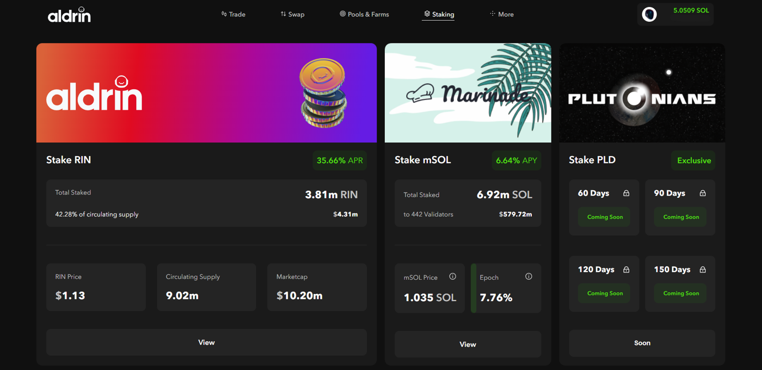The height and width of the screenshot is (370, 762).
Task: Click the Stake PLD heading
Action: click(592, 160)
